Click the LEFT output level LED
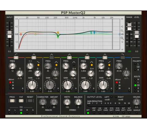The height and width of the screenshot is (129, 147). click(x=111, y=97)
